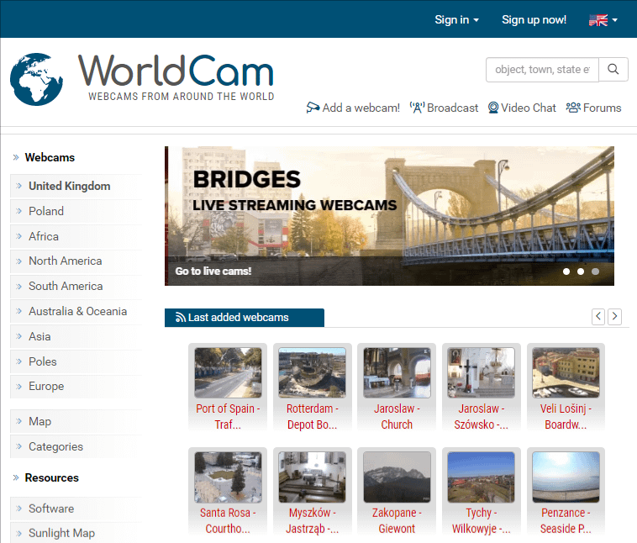Click the Sign up now! link
The width and height of the screenshot is (637, 543).
pos(534,19)
